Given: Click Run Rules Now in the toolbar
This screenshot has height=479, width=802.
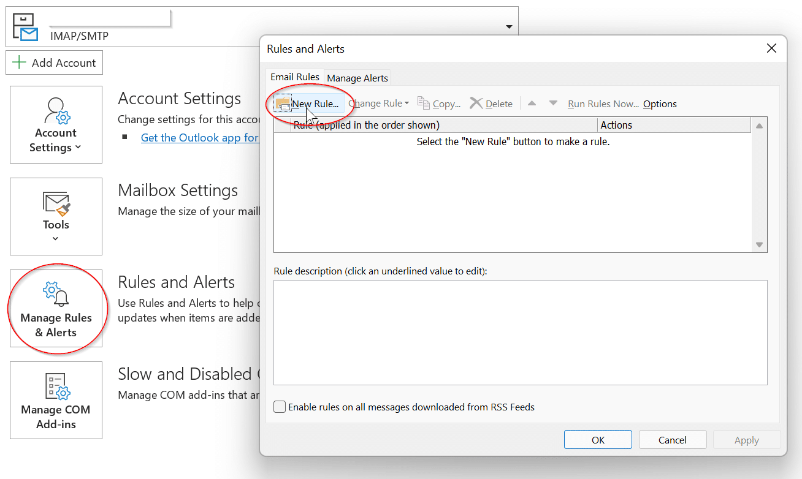Looking at the screenshot, I should (603, 104).
